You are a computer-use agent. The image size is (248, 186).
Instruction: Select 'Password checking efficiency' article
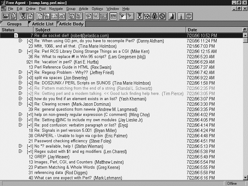pos(122,141)
